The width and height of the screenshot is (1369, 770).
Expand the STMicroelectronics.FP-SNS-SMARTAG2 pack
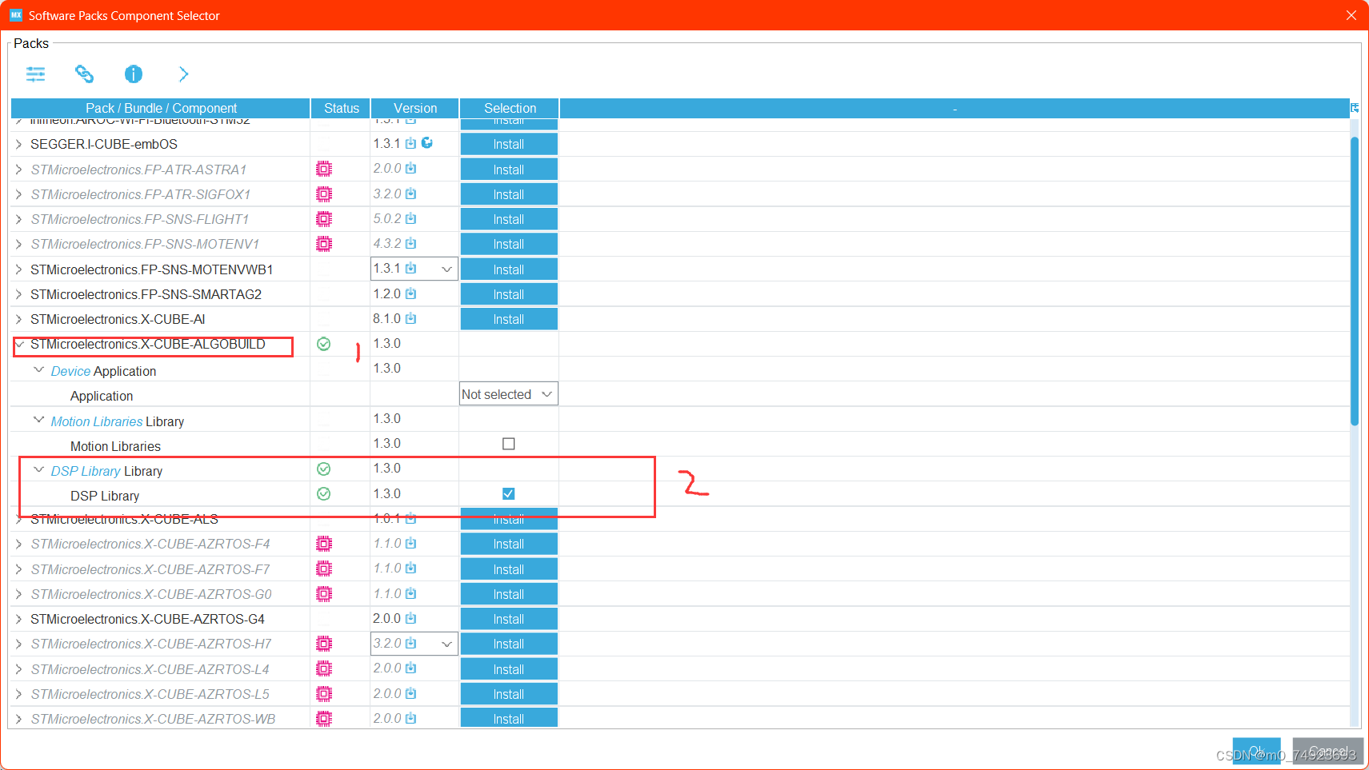pos(19,294)
